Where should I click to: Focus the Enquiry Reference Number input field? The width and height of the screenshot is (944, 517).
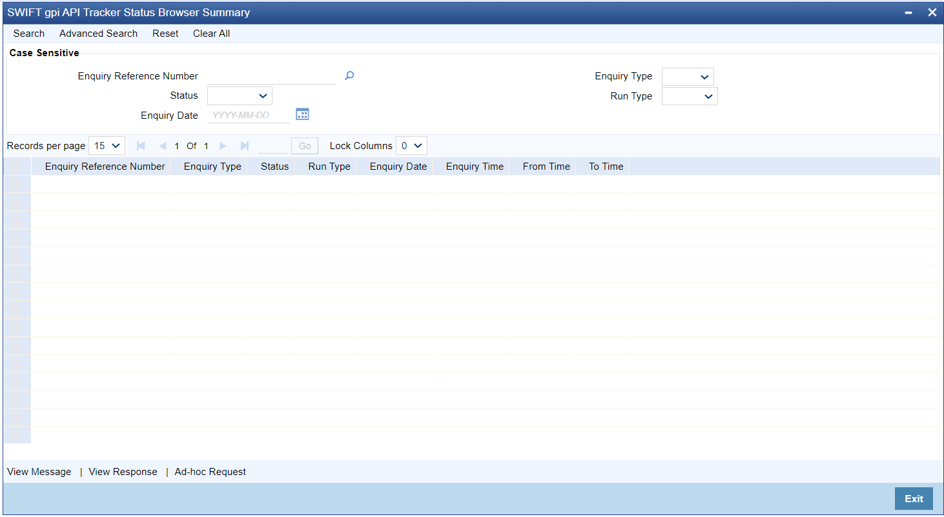pyautogui.click(x=272, y=76)
